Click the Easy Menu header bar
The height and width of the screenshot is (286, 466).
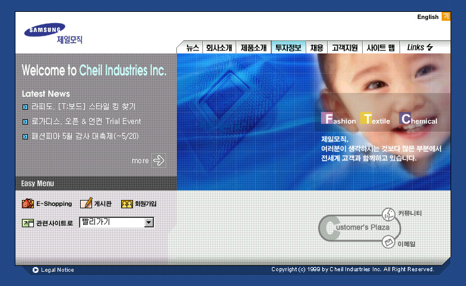96,183
